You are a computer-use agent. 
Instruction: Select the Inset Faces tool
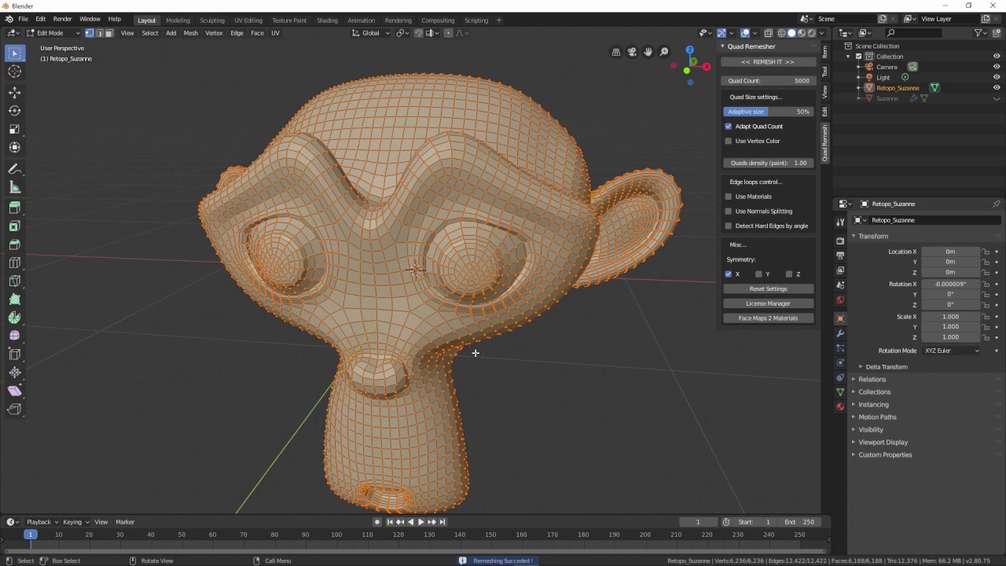coord(14,226)
